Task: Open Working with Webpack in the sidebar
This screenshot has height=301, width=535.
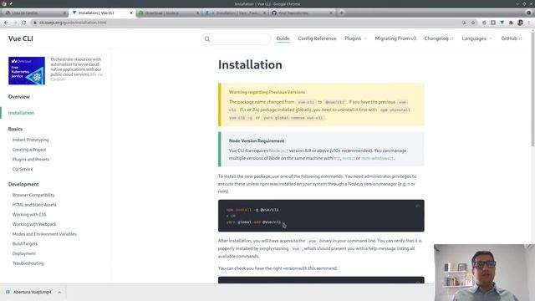Action: [x=34, y=225]
